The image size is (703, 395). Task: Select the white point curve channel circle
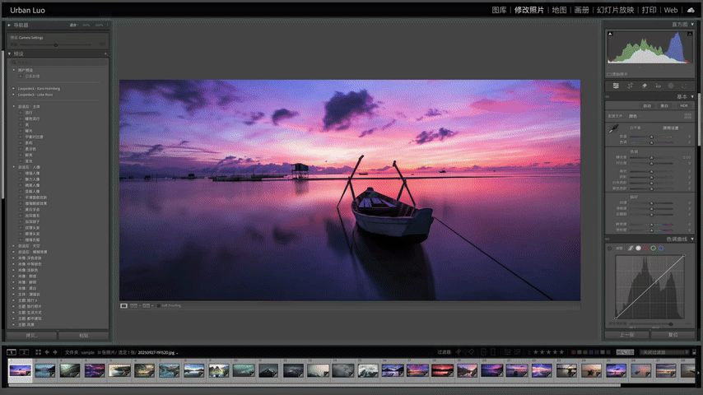(638, 248)
